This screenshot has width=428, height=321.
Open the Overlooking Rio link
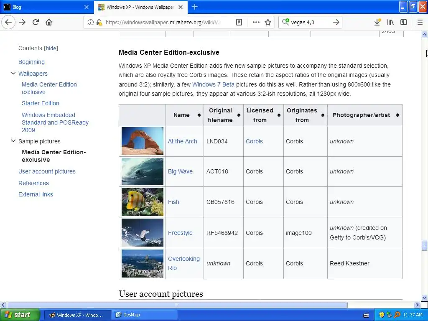(184, 263)
